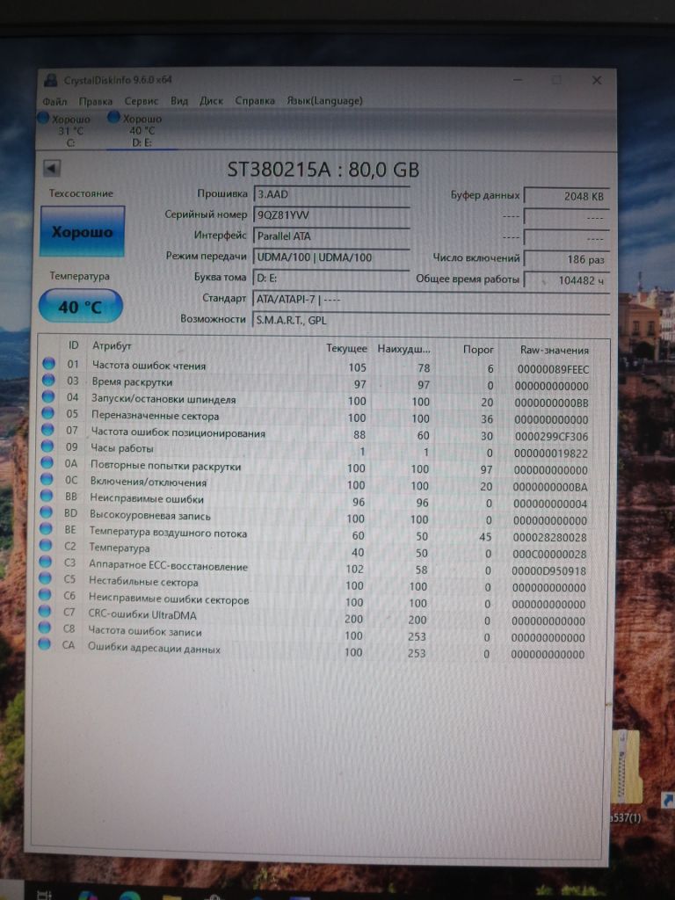Click the Буква тома field D: E:
The width and height of the screenshot is (675, 900).
(331, 278)
